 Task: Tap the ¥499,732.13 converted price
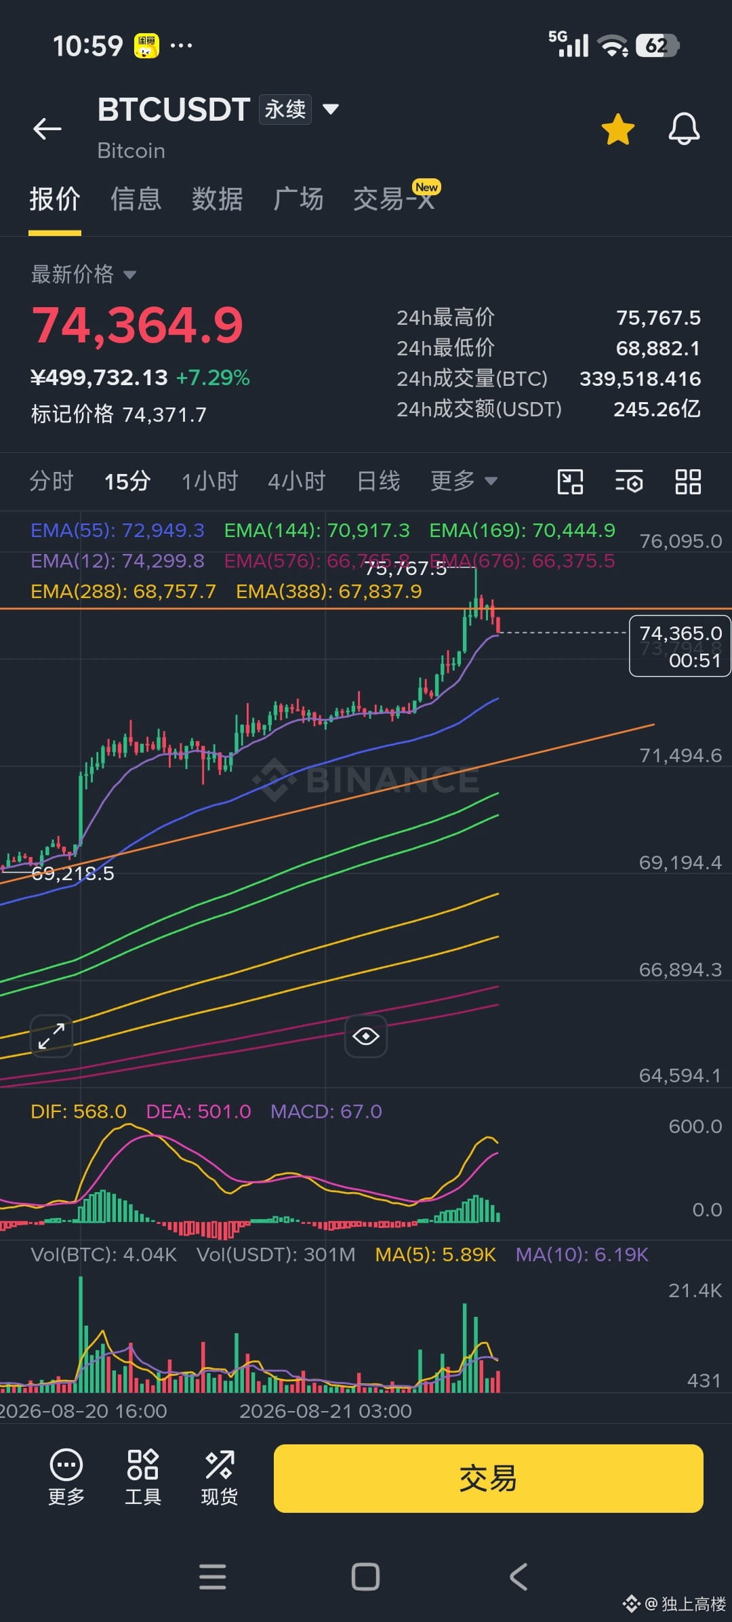[99, 378]
